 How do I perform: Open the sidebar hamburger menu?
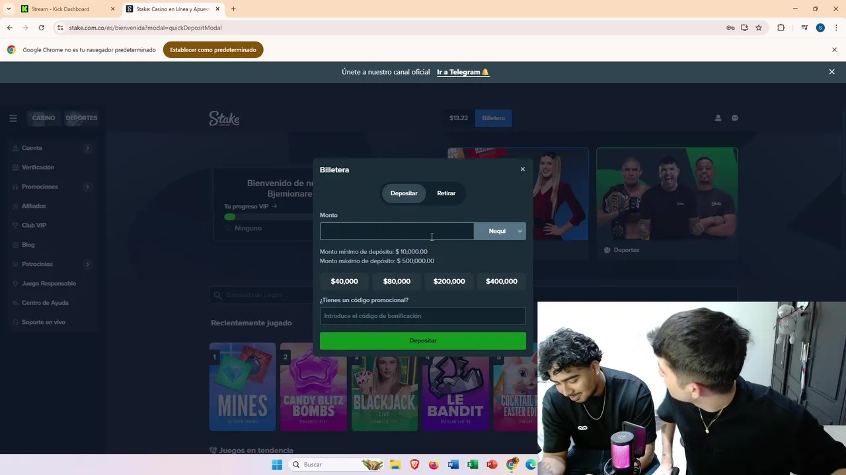pos(13,118)
